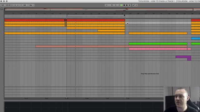Click the dark clip detail view panel
The image size is (200, 112).
click(84, 107)
